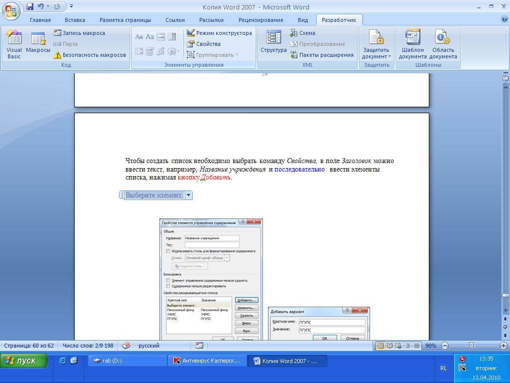Insert date picker control icon

[x=150, y=51]
